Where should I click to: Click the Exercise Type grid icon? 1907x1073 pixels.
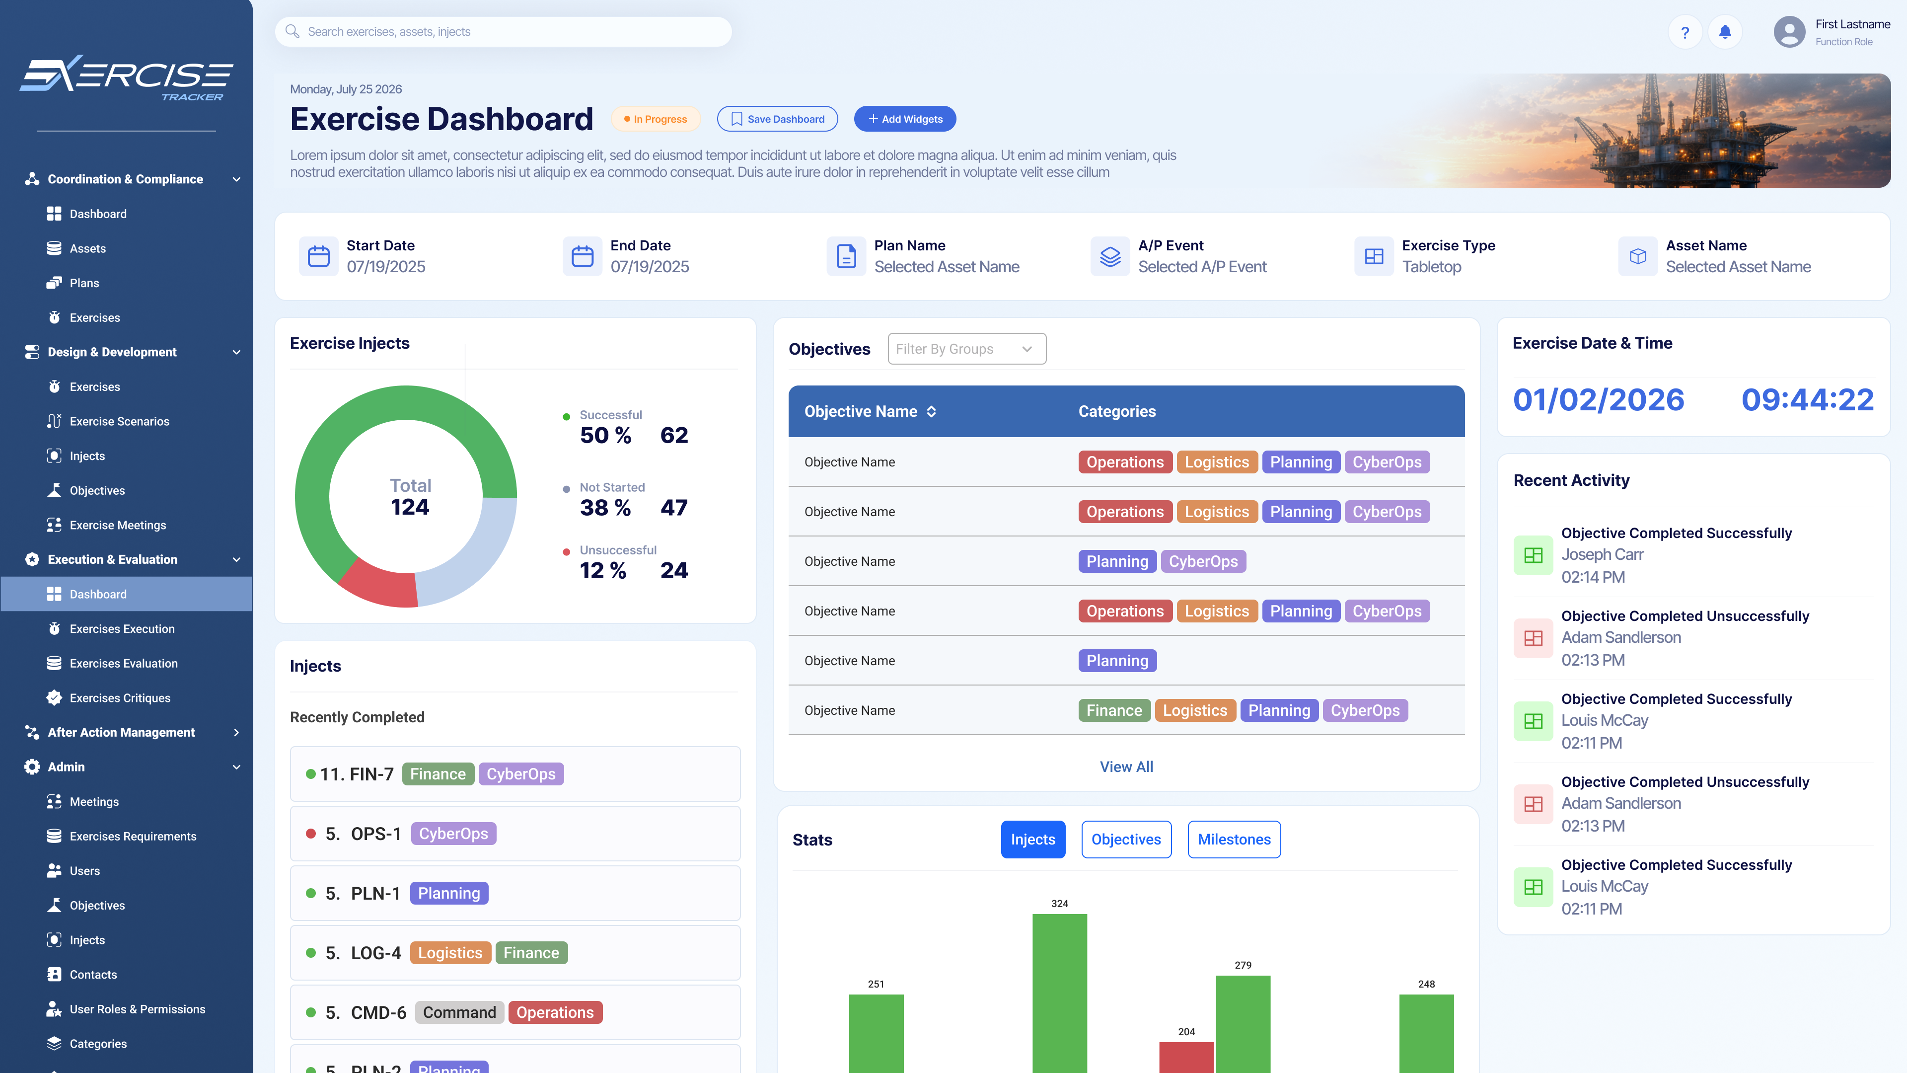point(1374,256)
